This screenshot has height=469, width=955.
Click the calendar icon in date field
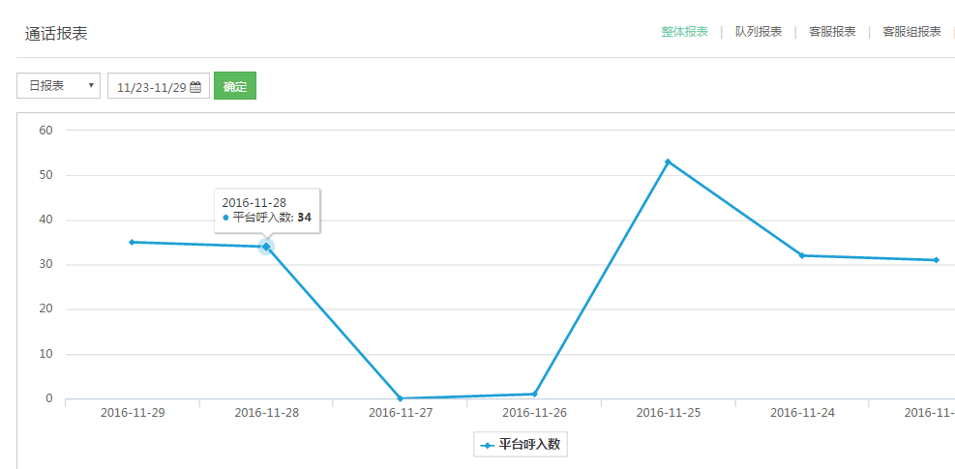195,87
